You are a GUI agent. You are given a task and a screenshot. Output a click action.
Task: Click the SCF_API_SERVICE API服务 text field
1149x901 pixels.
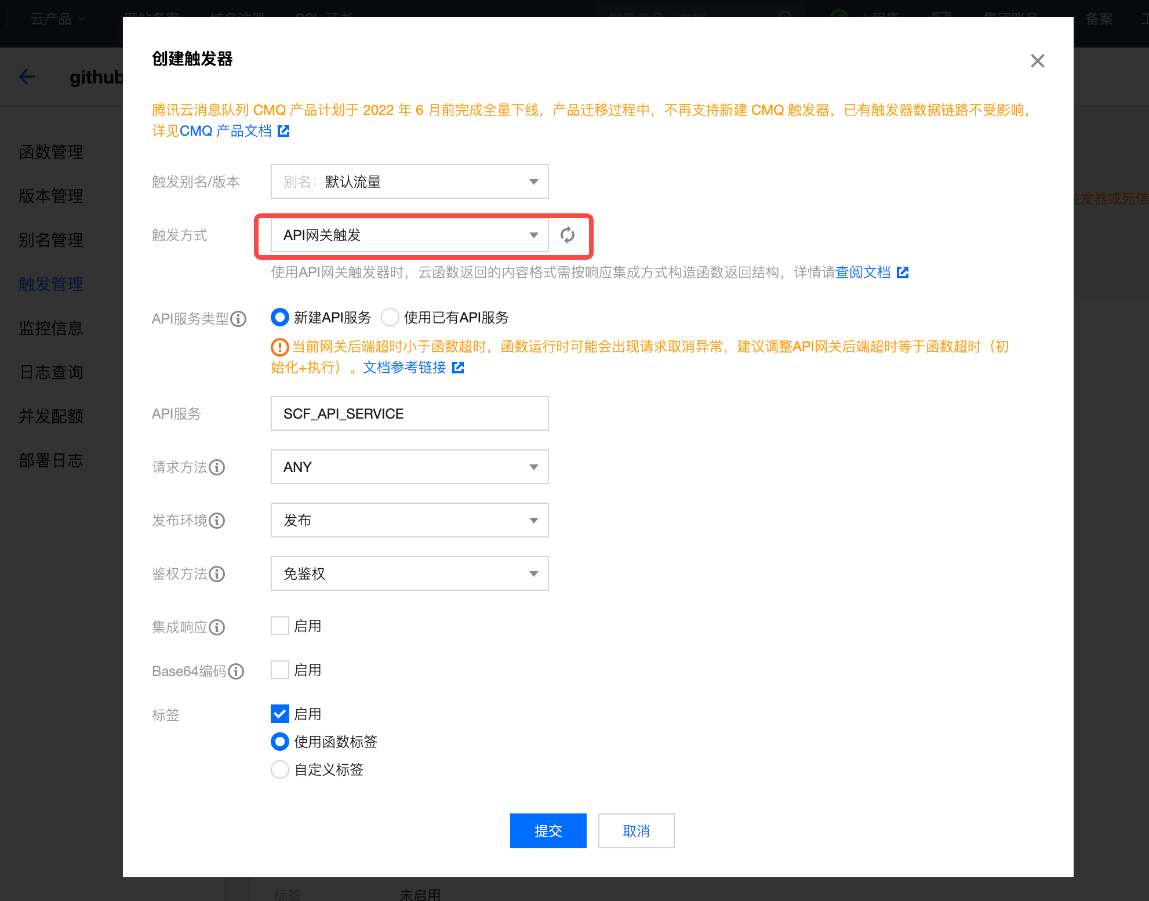(x=409, y=413)
